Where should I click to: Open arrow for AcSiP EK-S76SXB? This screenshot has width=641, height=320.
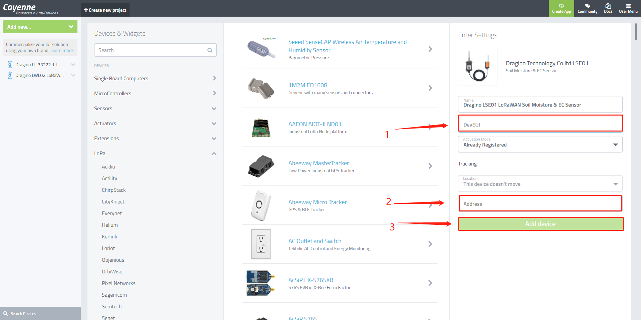pyautogui.click(x=430, y=283)
